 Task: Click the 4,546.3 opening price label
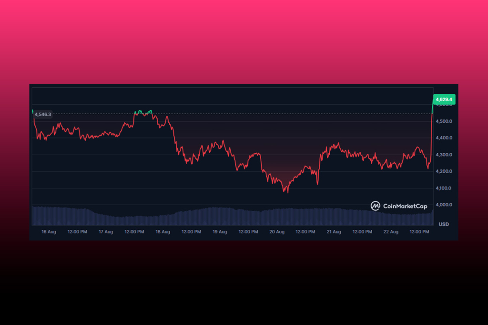[x=43, y=114]
